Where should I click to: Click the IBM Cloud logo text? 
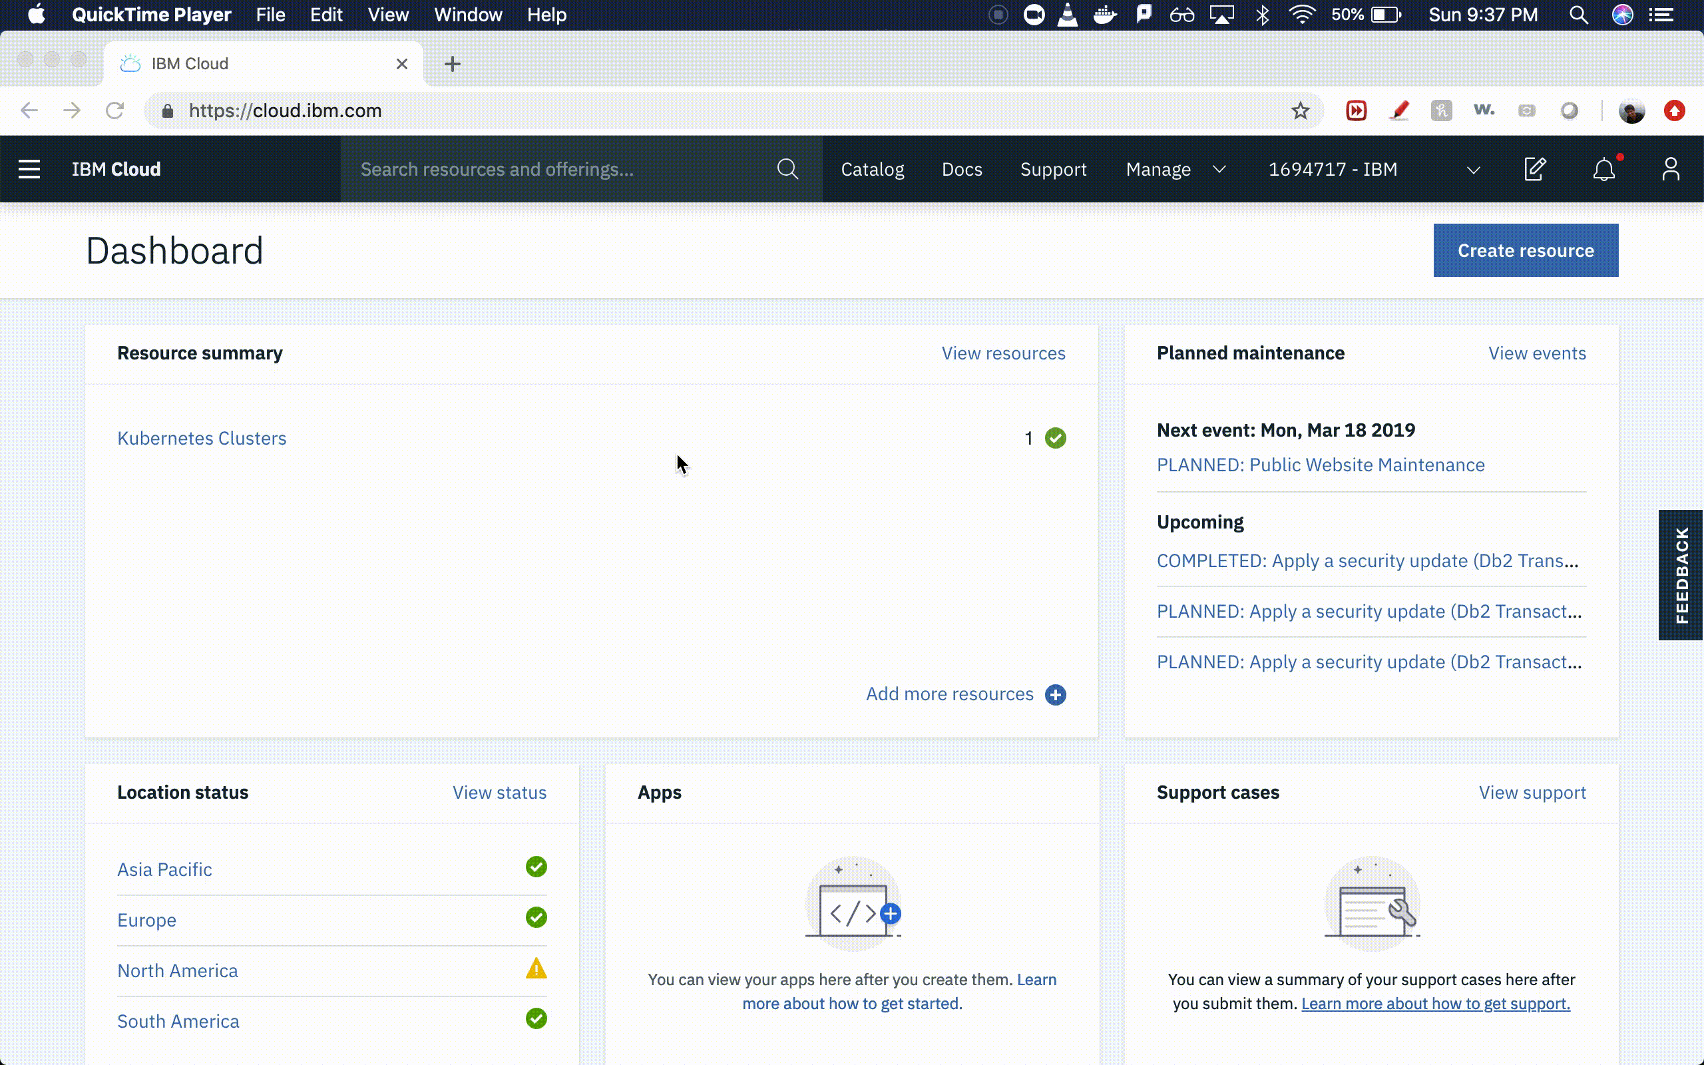(x=116, y=169)
